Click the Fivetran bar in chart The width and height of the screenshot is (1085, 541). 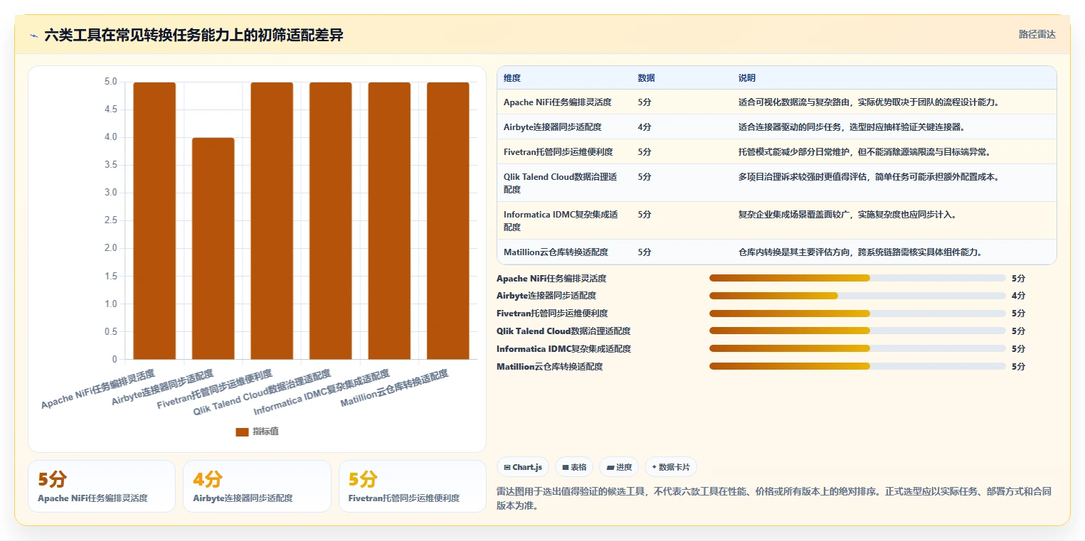pos(272,220)
